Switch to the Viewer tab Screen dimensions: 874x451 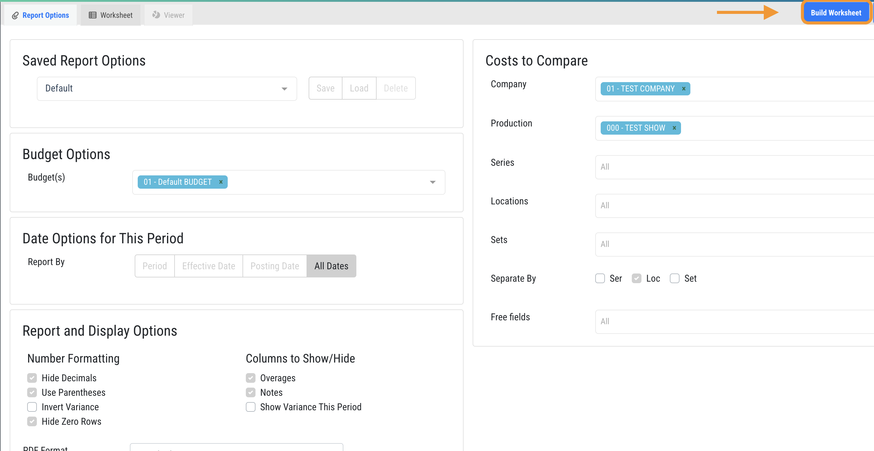tap(169, 15)
